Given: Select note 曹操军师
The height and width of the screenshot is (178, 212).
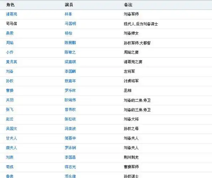Looking at the screenshot, I should click(x=131, y=167).
